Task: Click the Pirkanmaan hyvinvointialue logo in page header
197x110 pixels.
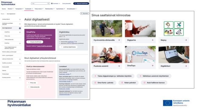Action: point(8,3)
